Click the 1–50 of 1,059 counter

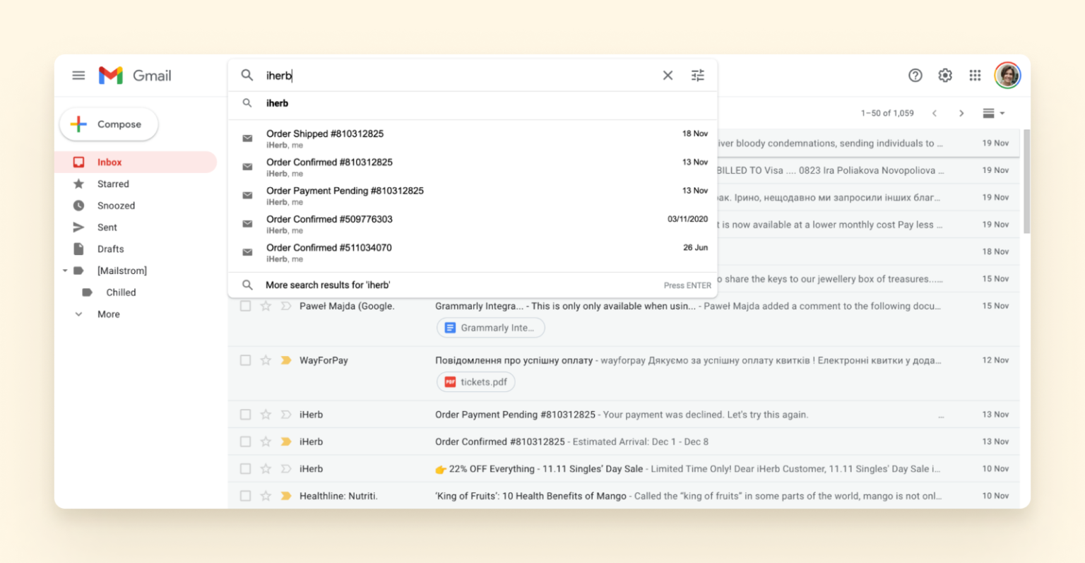click(x=887, y=113)
